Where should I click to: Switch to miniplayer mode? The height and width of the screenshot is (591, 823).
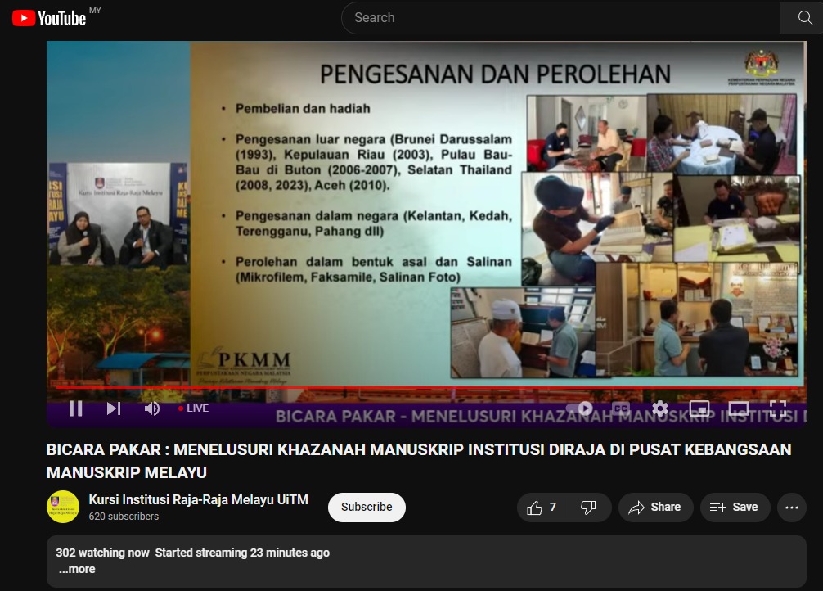point(699,408)
